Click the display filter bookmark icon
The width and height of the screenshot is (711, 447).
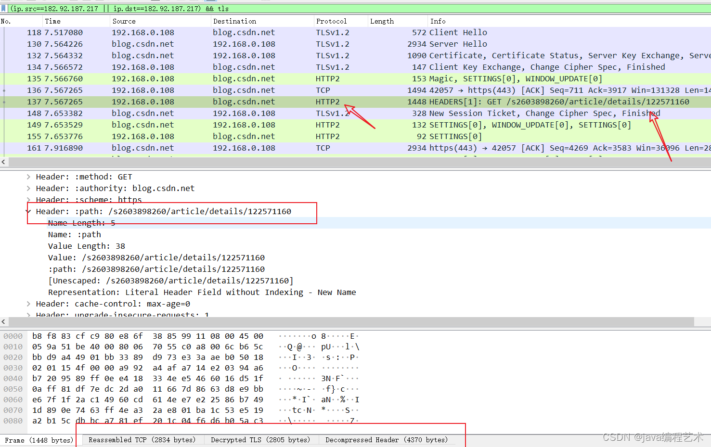pyautogui.click(x=4, y=8)
